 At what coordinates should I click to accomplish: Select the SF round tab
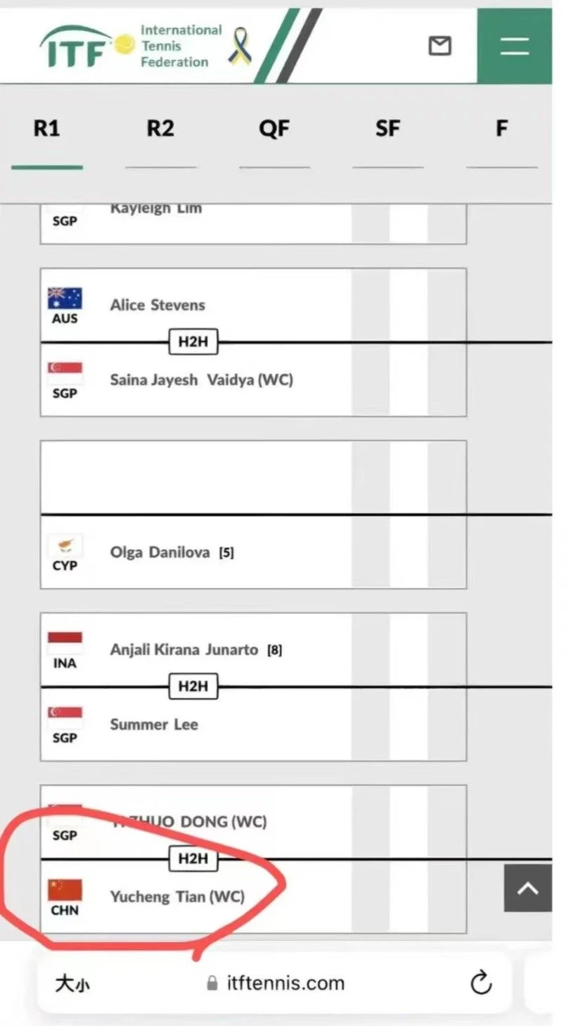point(387,128)
